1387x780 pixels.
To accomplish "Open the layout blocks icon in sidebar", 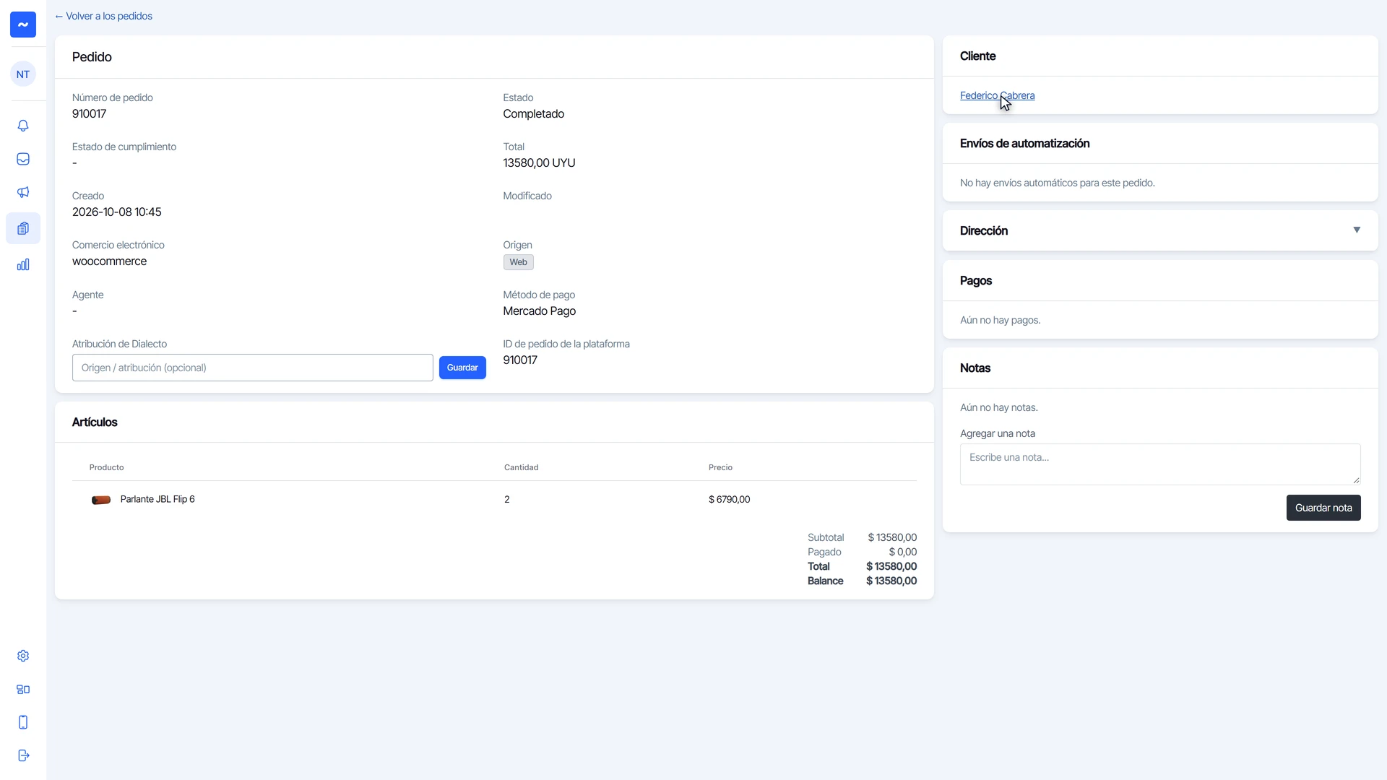I will tap(23, 689).
